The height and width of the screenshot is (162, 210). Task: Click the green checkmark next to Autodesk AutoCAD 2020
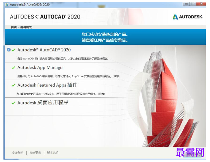point(14,50)
